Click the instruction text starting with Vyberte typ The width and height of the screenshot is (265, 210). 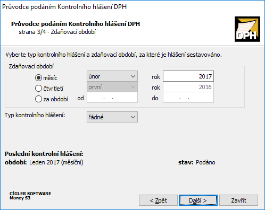click(x=113, y=55)
